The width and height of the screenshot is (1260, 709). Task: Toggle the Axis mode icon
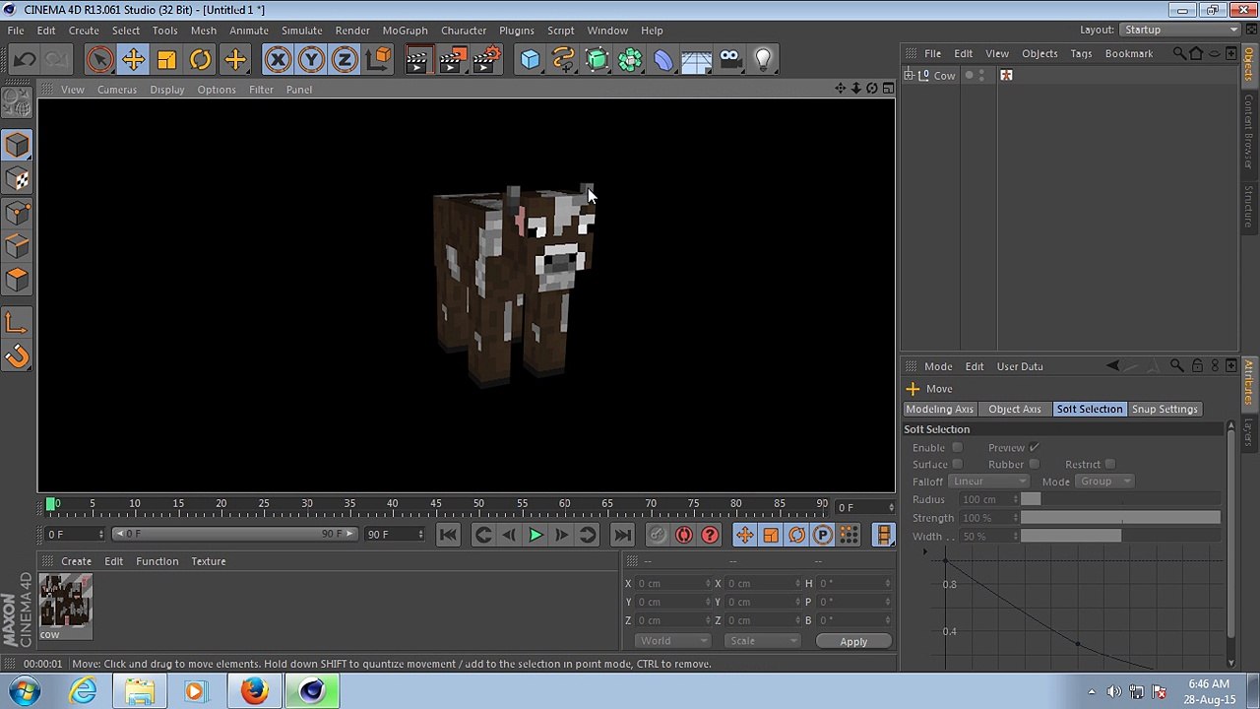click(17, 322)
